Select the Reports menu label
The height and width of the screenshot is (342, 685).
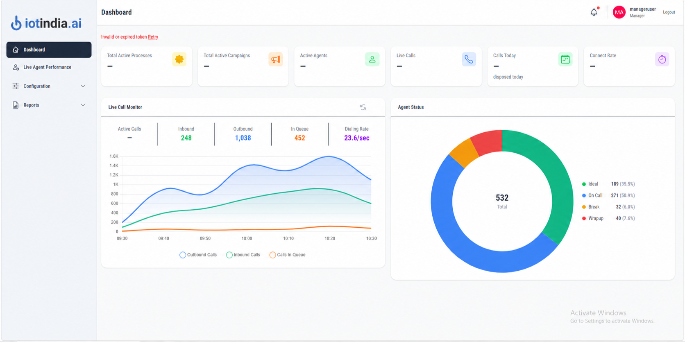point(31,105)
